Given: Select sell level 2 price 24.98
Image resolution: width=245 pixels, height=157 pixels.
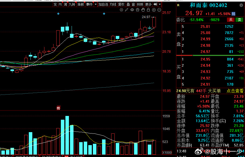Looking at the screenshot, I should [205, 45].
